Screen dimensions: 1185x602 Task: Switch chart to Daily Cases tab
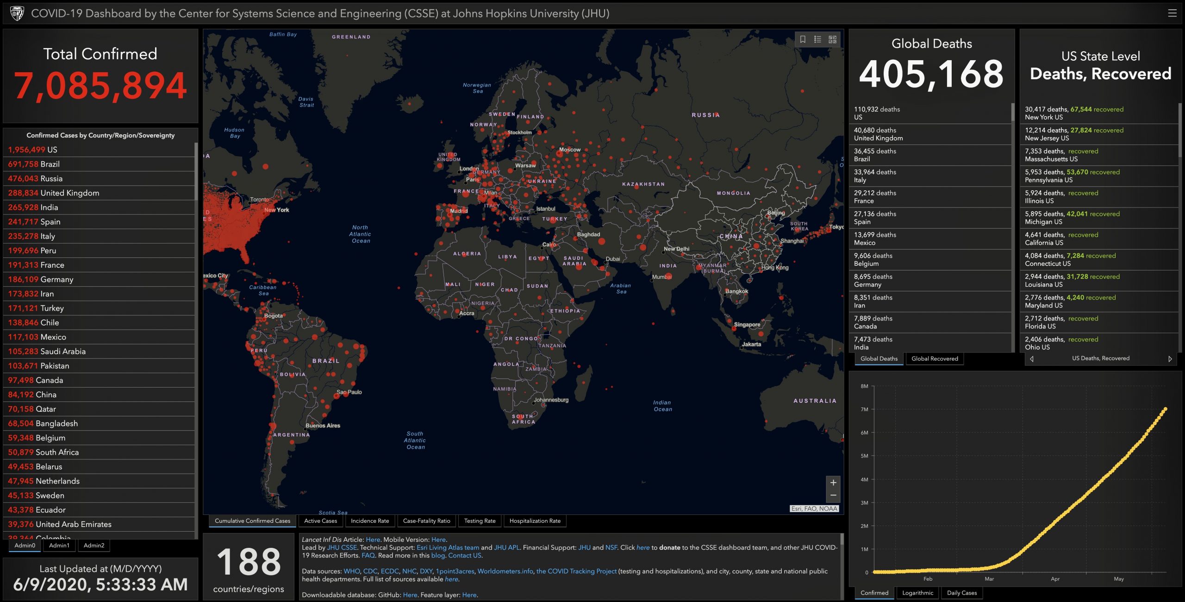pyautogui.click(x=961, y=593)
